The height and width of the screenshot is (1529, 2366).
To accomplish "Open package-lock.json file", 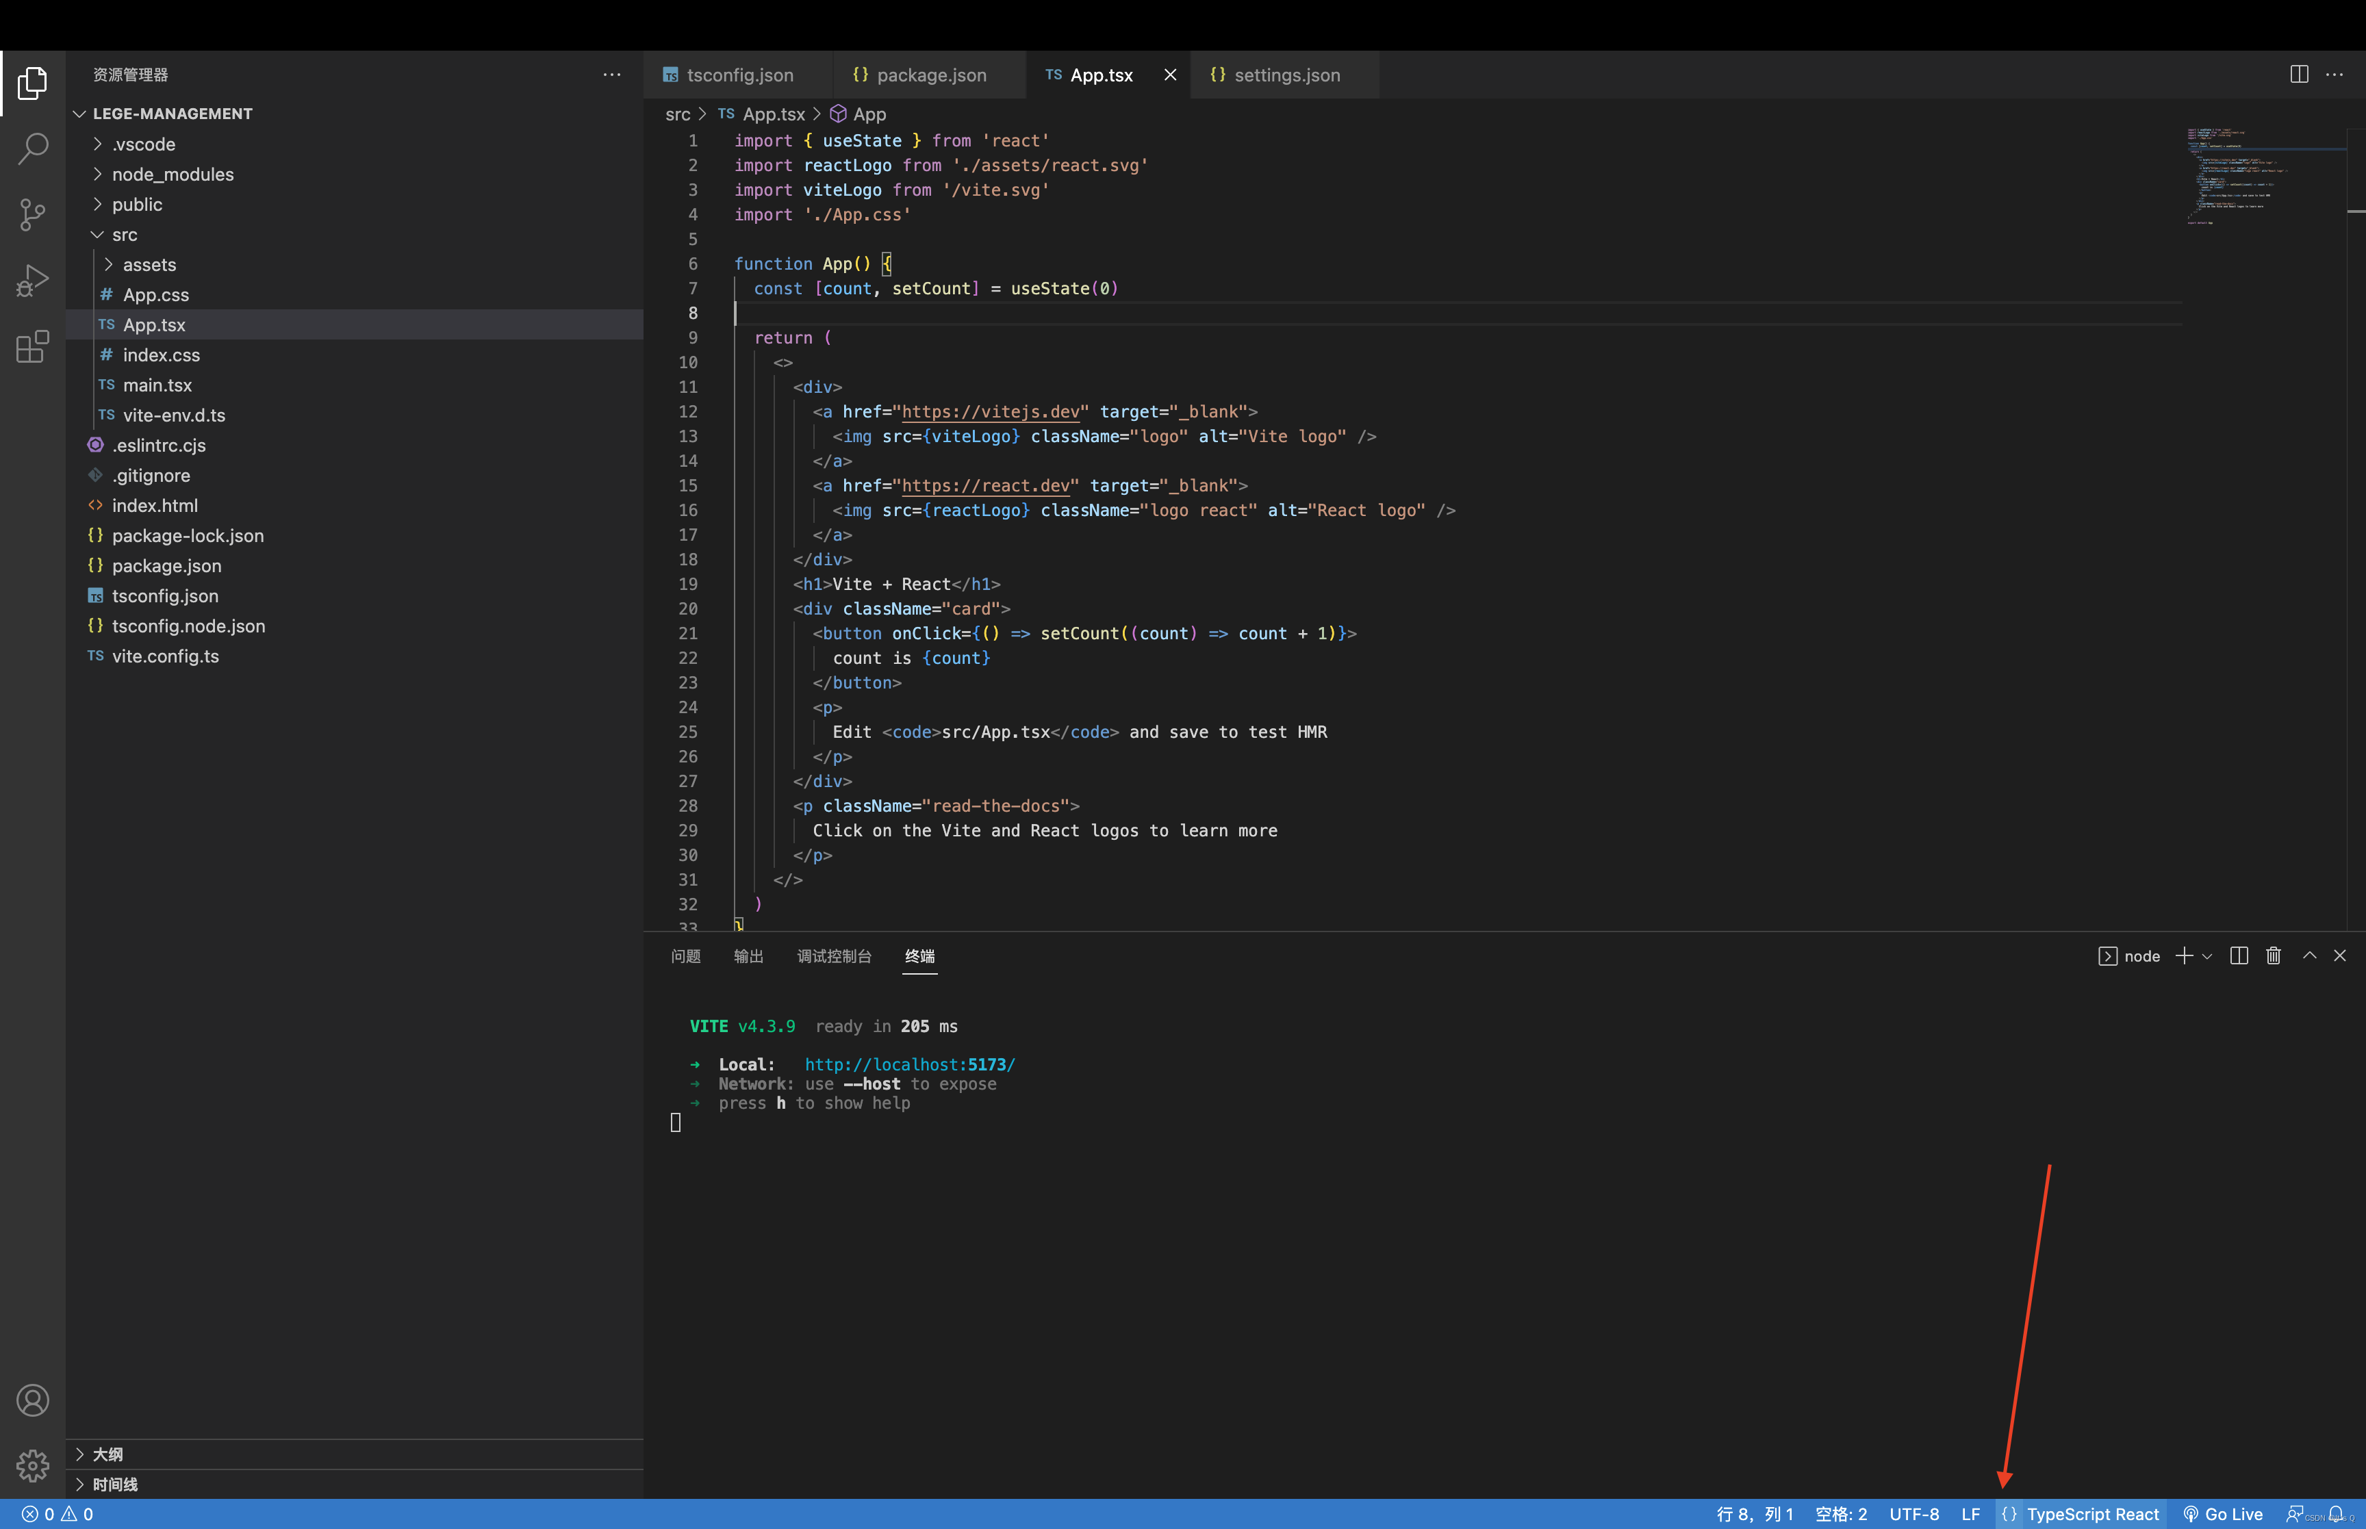I will pos(355,535).
